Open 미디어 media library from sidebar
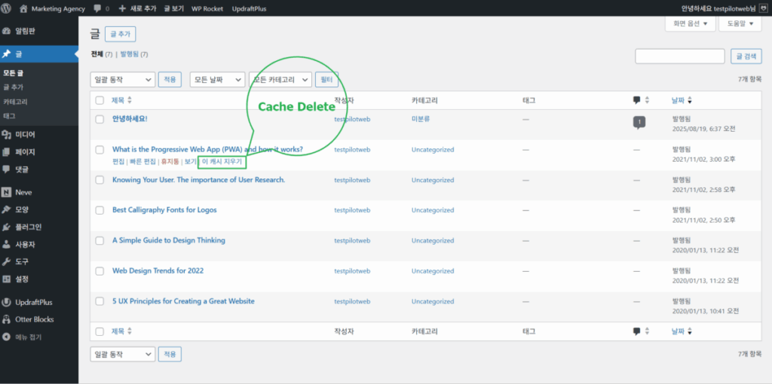The height and width of the screenshot is (384, 772). click(25, 134)
